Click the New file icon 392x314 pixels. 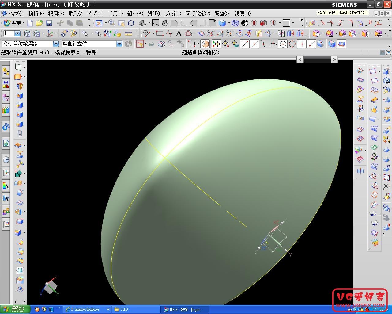click(x=30, y=23)
